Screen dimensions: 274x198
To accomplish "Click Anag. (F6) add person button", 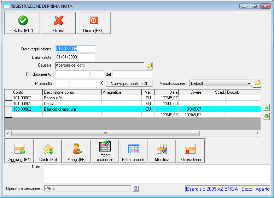I will click(76, 151).
